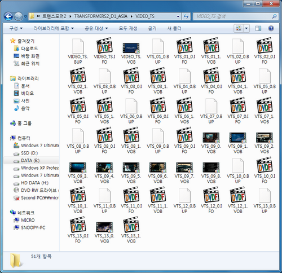Toggle the preview pane button
282x273 pixels.
tap(258, 28)
